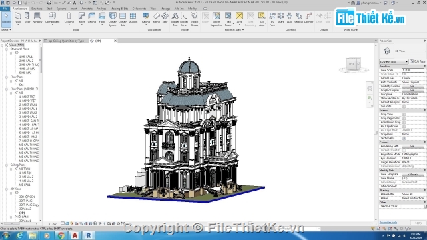Pick the Stair tool

point(165,18)
